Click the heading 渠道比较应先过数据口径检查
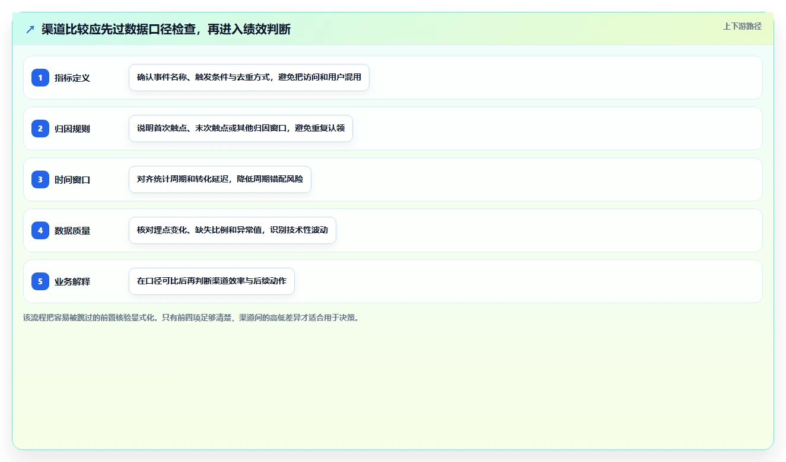The height and width of the screenshot is (462, 786). pyautogui.click(x=166, y=29)
